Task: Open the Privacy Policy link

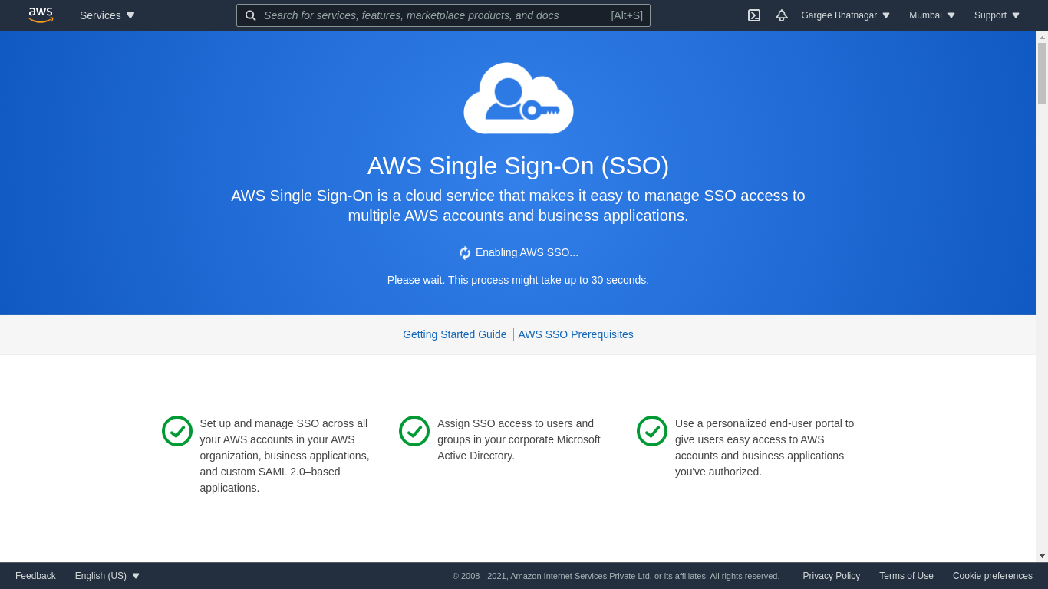Action: point(831,576)
